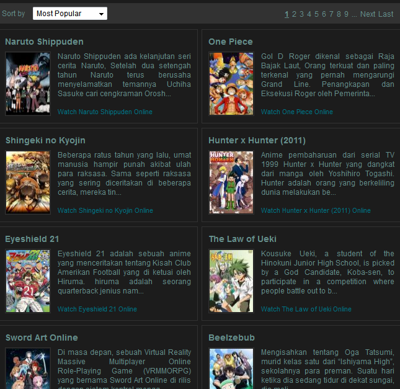Click the One Piece description about Gol D Roger

pyautogui.click(x=327, y=75)
